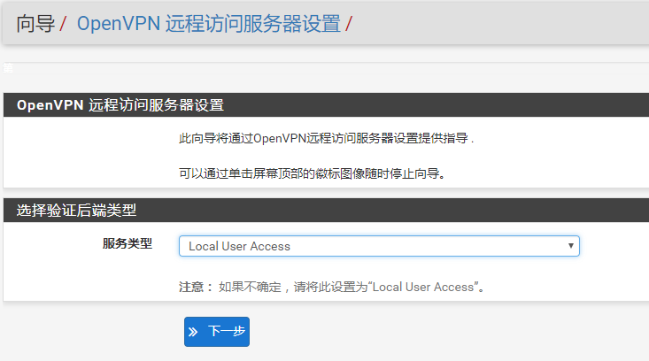
Task: Open the 服务类型 Local User Access dropdown
Action: [379, 246]
